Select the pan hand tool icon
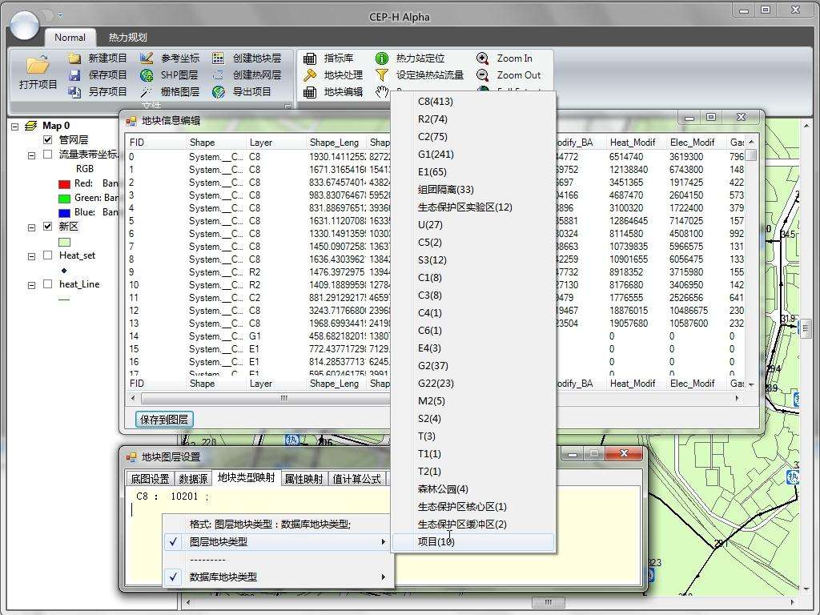 [382, 91]
